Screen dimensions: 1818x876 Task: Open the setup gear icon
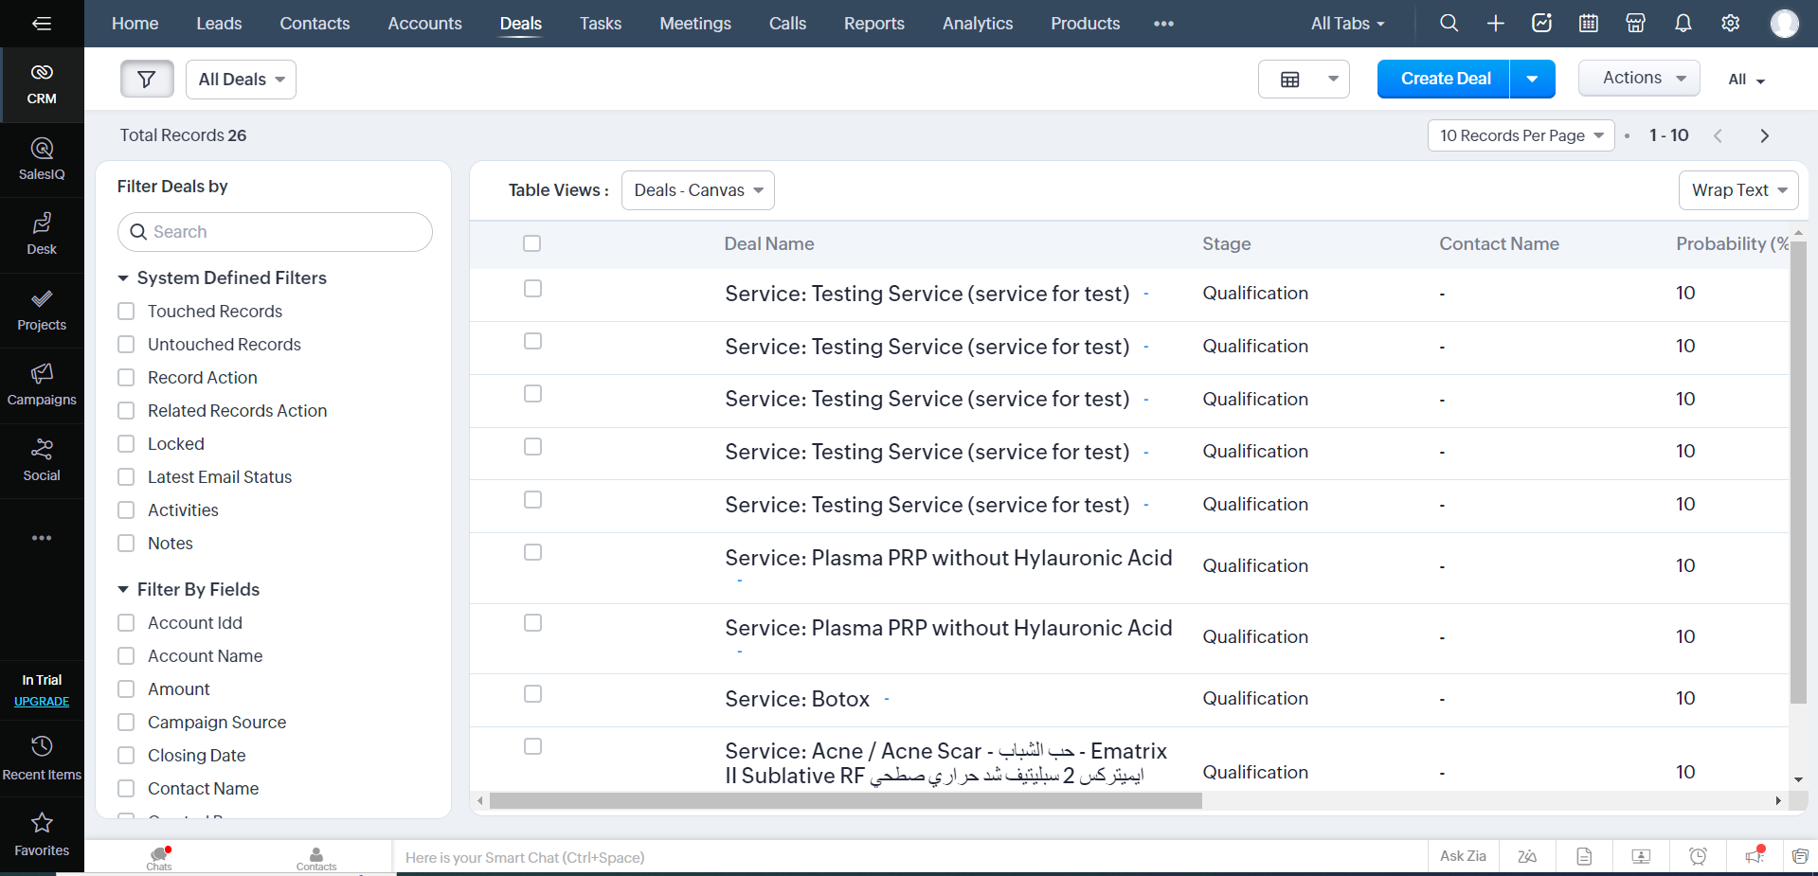point(1730,24)
